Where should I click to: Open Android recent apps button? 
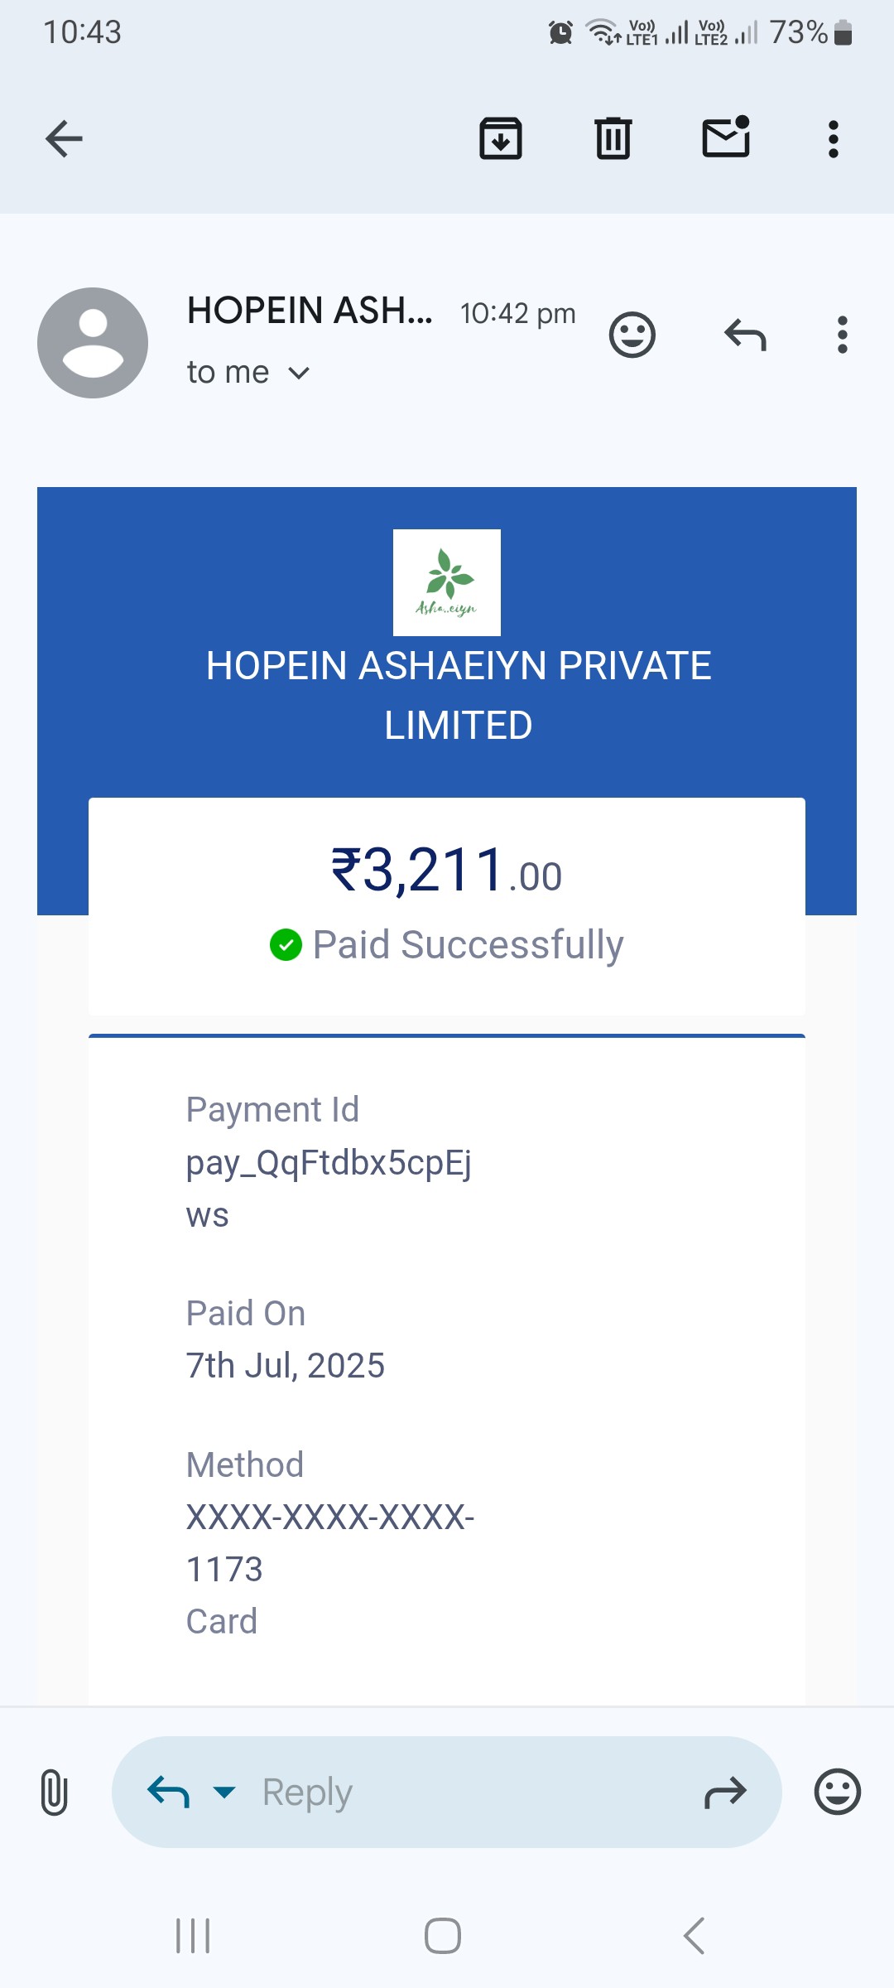tap(193, 1936)
